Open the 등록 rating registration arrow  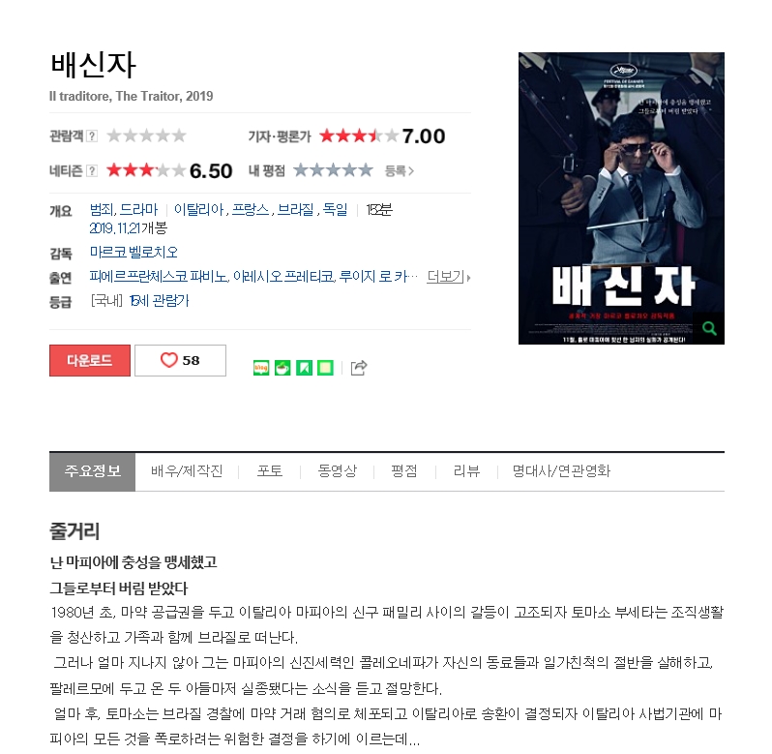(400, 171)
